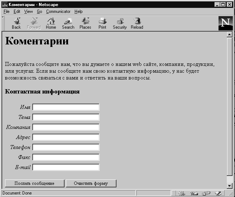The width and height of the screenshot is (235, 197).
Task: Open the File menu
Action: [x=6, y=11]
